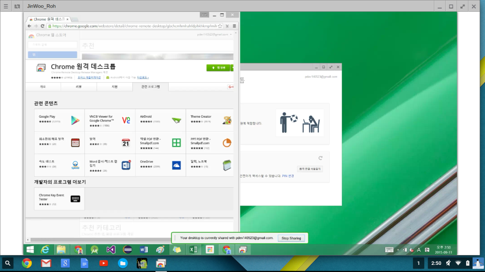Click Stop Sharing in the sharing notification
This screenshot has width=485, height=272.
[291, 238]
